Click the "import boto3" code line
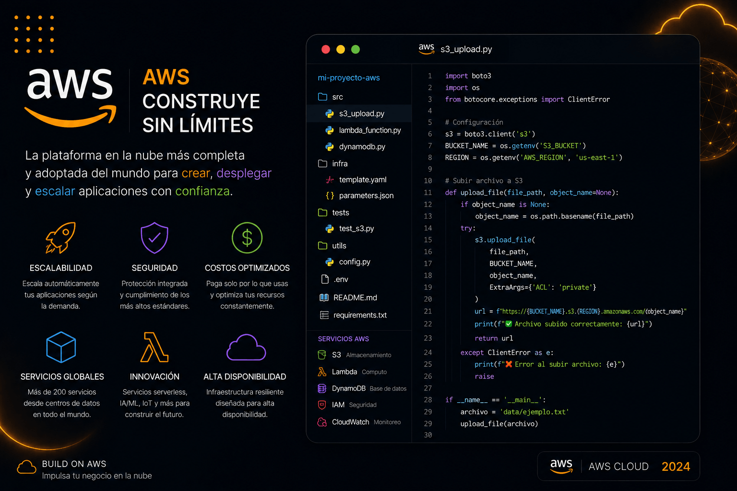The height and width of the screenshot is (491, 737). click(x=468, y=76)
